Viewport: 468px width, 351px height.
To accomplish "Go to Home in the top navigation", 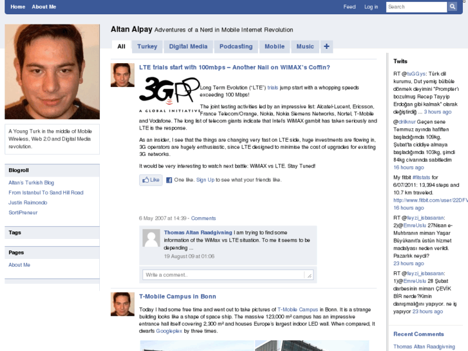I will [x=17, y=6].
